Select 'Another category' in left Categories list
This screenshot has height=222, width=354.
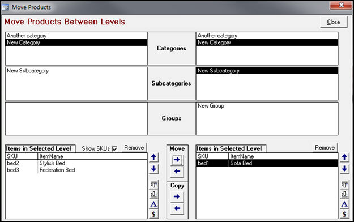pos(76,36)
